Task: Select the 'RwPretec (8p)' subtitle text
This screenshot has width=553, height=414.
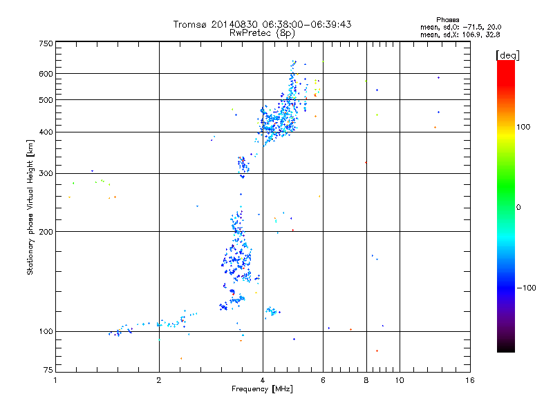Action: click(x=262, y=33)
